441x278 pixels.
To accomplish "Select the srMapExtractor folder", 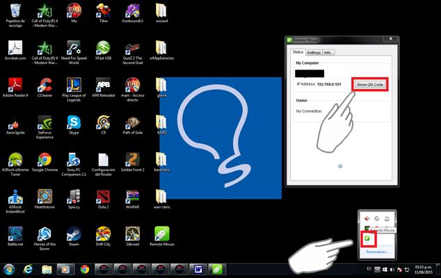I will pyautogui.click(x=161, y=50).
